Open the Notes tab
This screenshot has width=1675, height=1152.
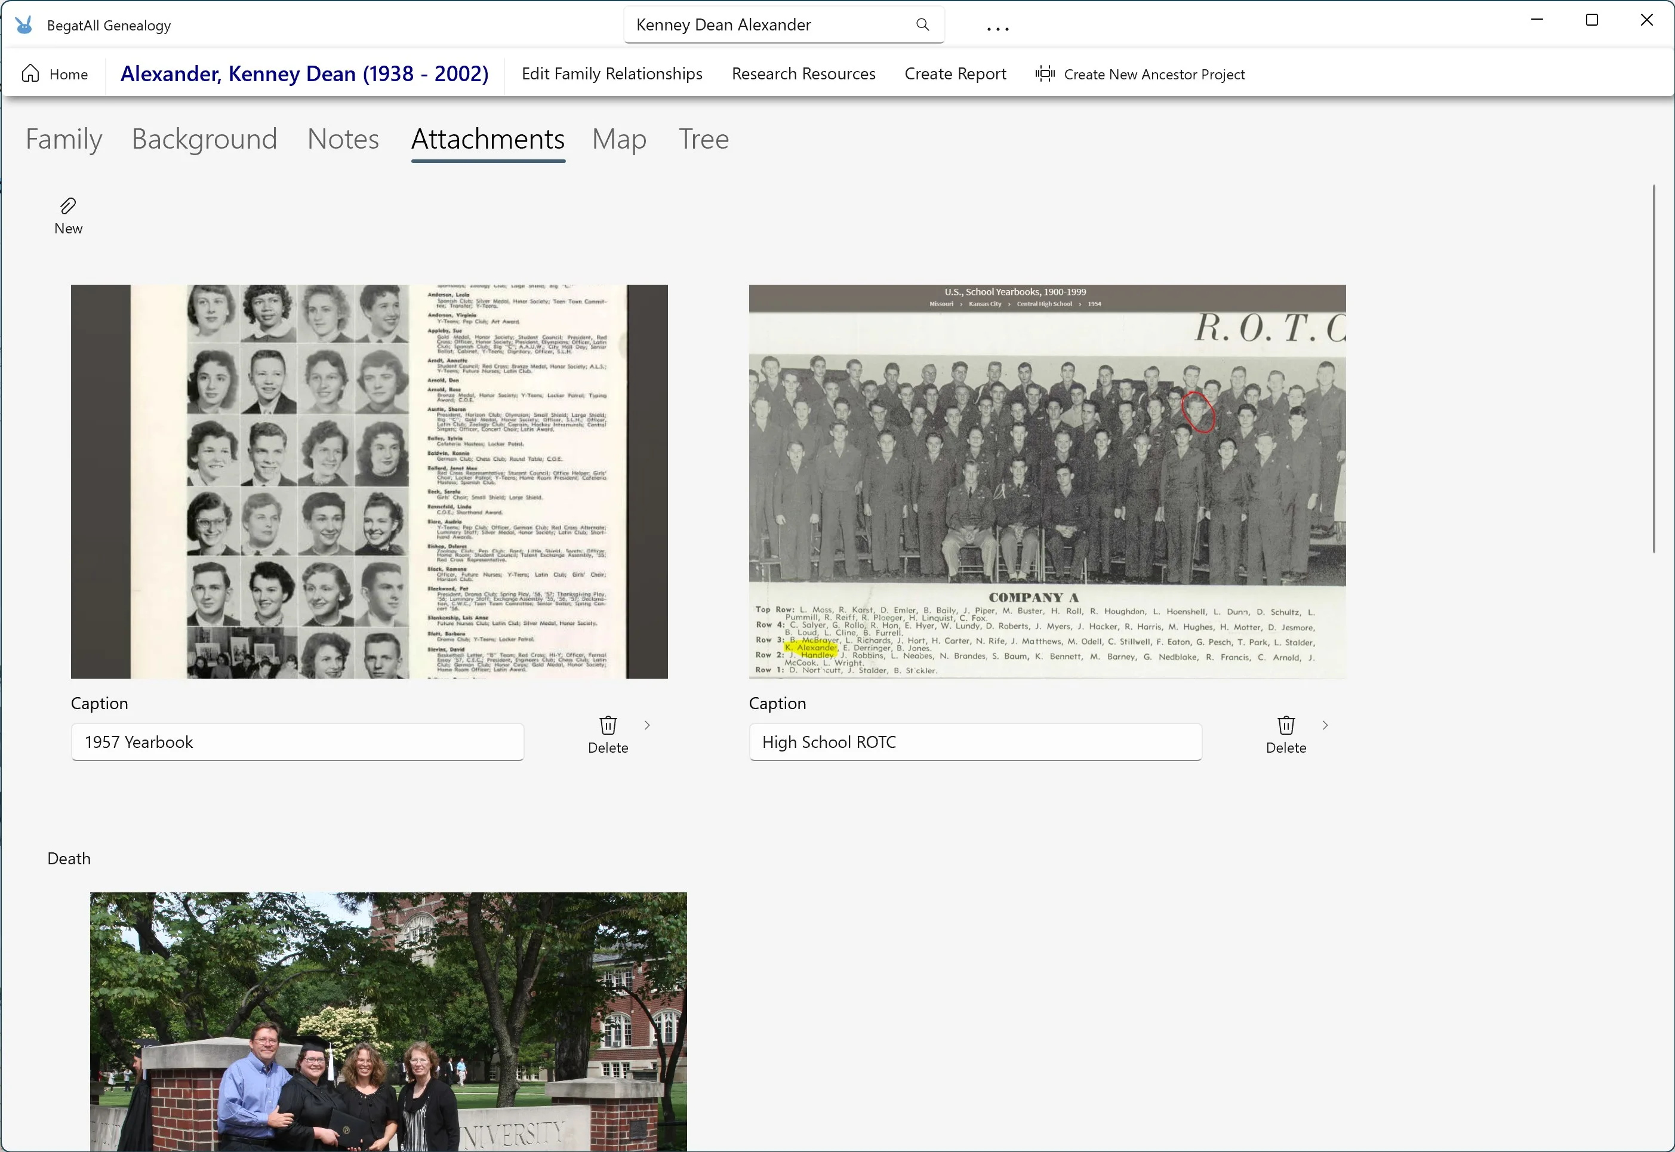[x=343, y=138]
